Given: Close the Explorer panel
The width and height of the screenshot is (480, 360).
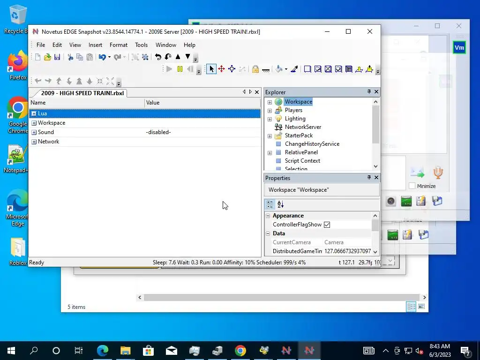Looking at the screenshot, I should click(376, 92).
